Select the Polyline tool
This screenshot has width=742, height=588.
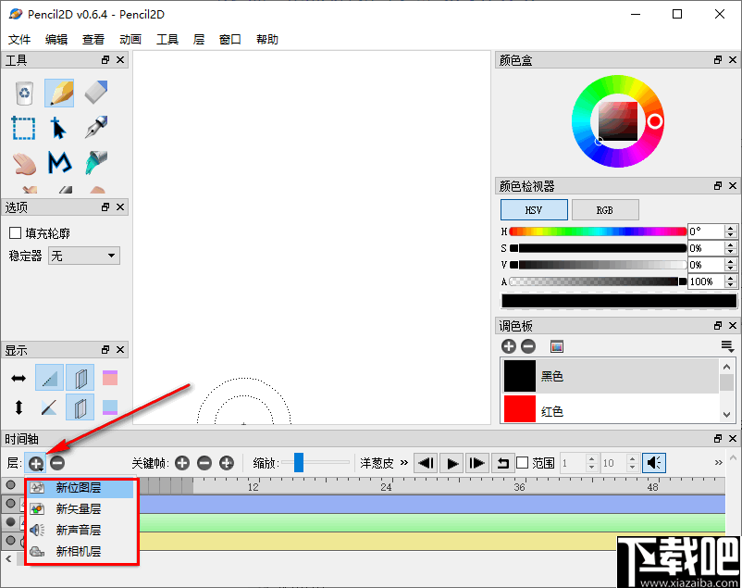[58, 164]
